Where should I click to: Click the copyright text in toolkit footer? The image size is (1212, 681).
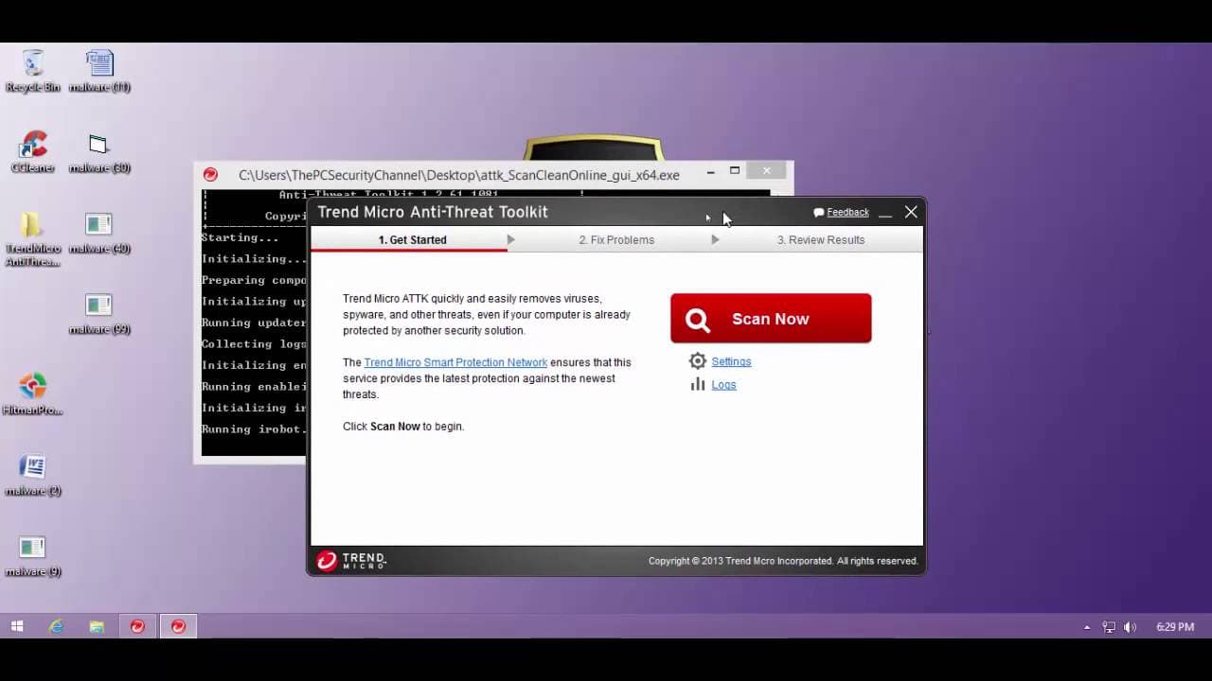(783, 561)
